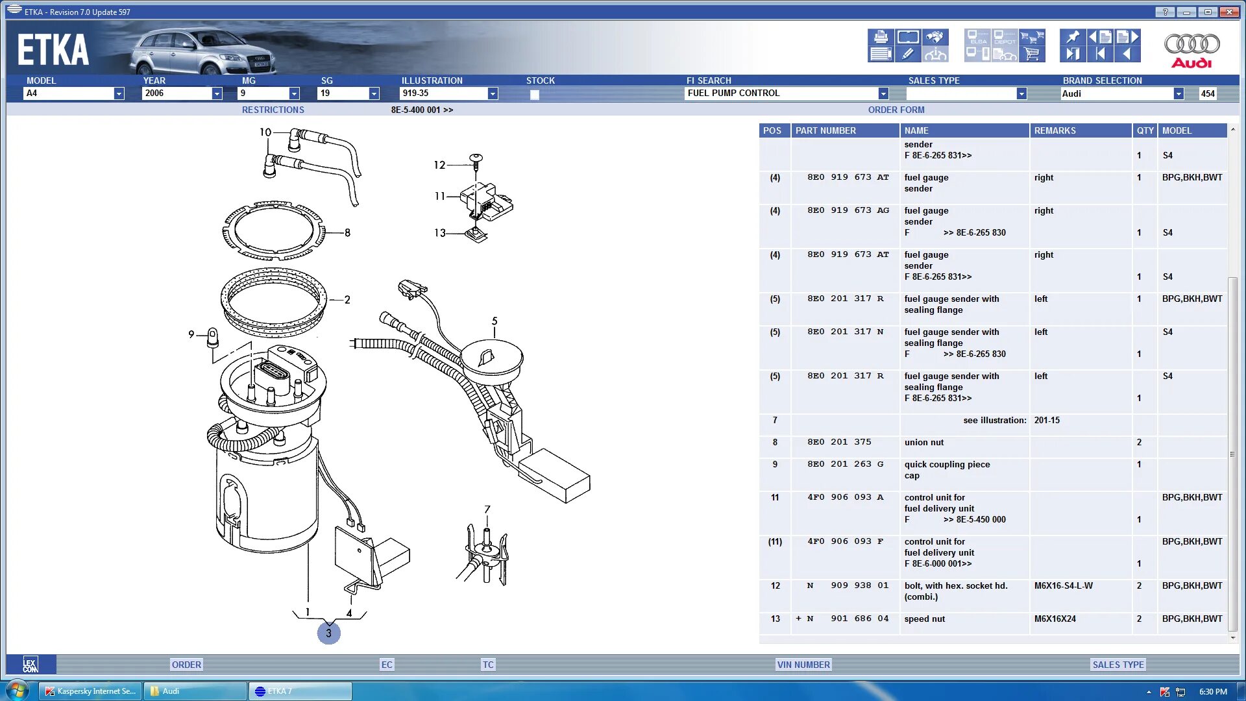Image resolution: width=1246 pixels, height=701 pixels.
Task: Click the pushpin icon
Action: 1073,37
